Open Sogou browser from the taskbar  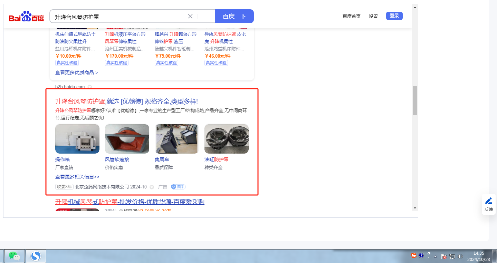point(36,256)
